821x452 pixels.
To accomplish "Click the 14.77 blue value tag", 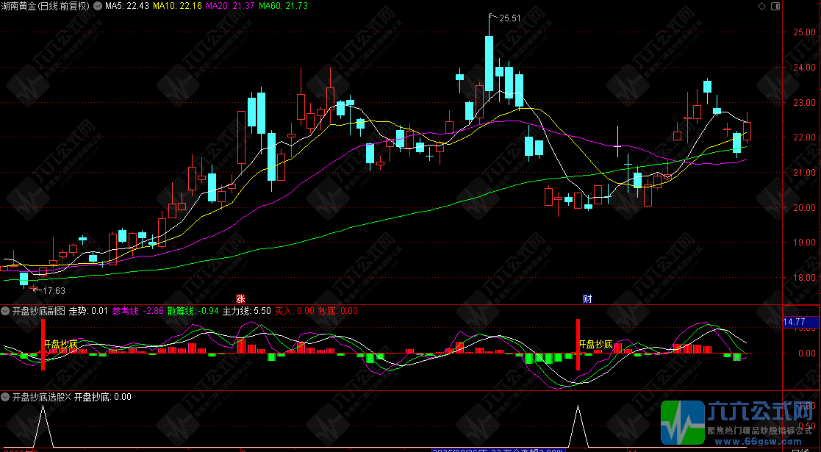I will pyautogui.click(x=801, y=322).
